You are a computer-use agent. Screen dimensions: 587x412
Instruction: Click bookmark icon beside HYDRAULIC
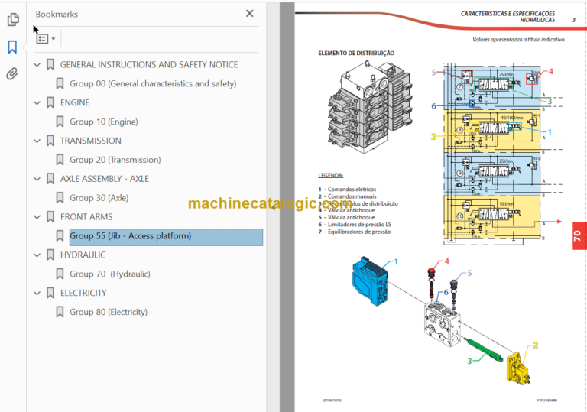coord(50,255)
